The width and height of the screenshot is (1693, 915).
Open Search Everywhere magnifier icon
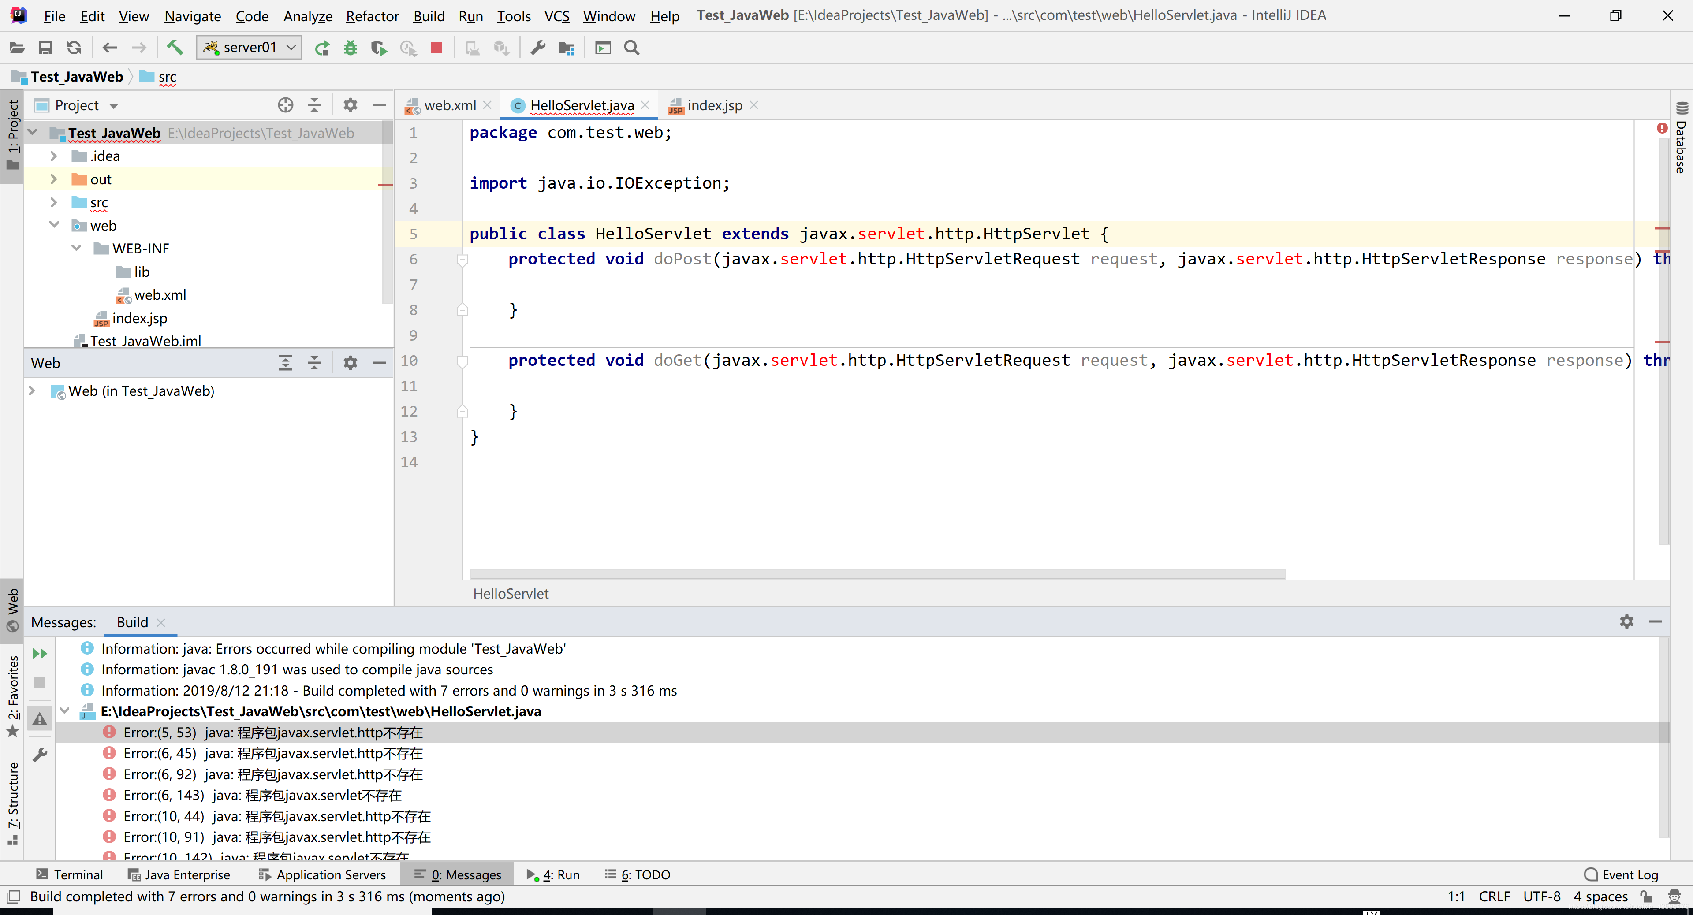(x=632, y=47)
